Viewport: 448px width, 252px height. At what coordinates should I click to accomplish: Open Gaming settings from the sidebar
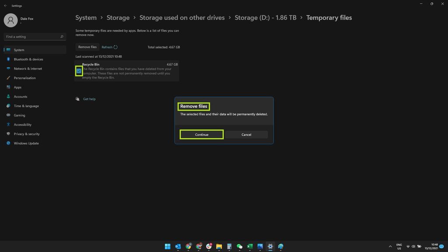click(19, 115)
